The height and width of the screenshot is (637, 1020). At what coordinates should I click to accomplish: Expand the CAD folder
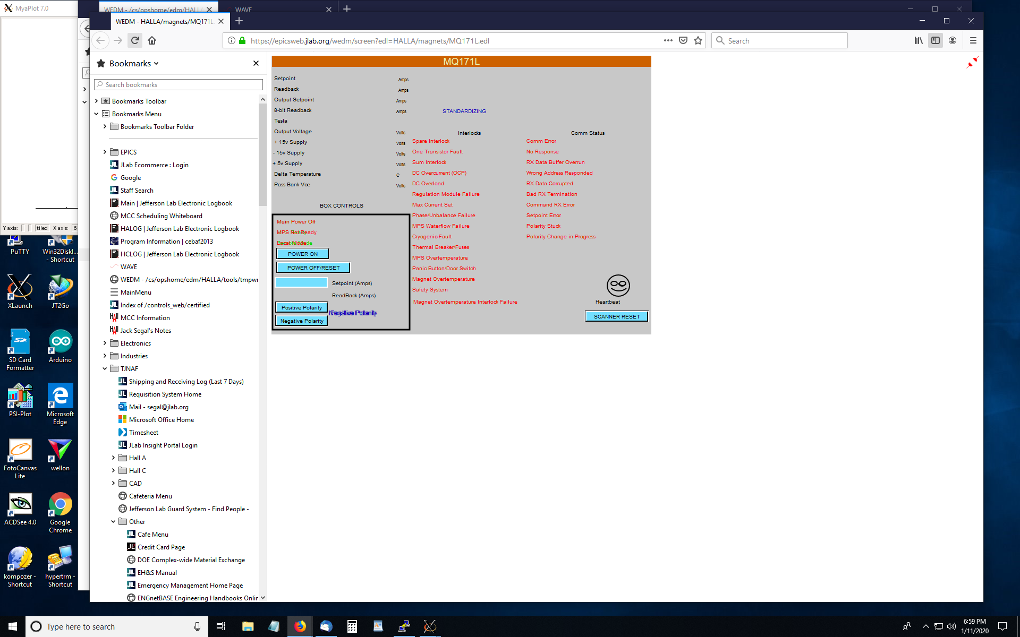tap(113, 483)
